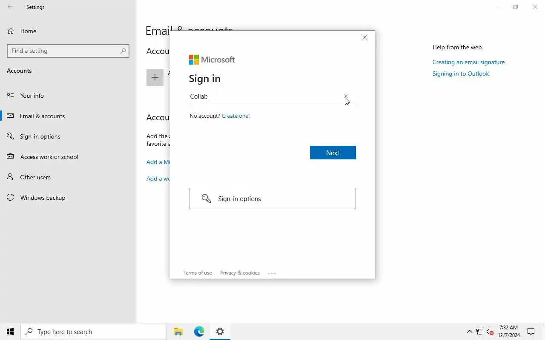Open Windows backup settings

[68, 198]
